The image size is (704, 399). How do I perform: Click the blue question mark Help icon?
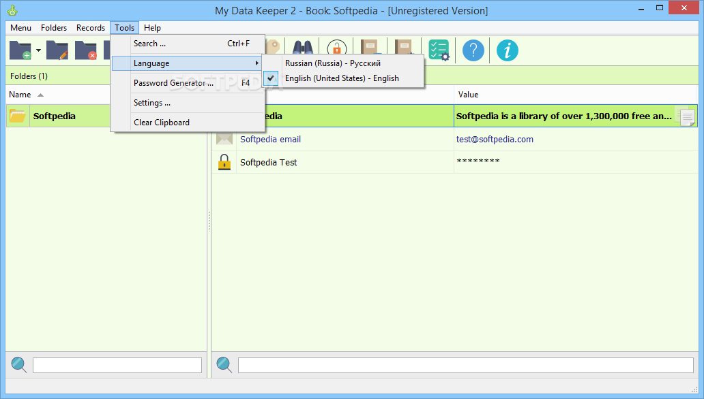473,50
